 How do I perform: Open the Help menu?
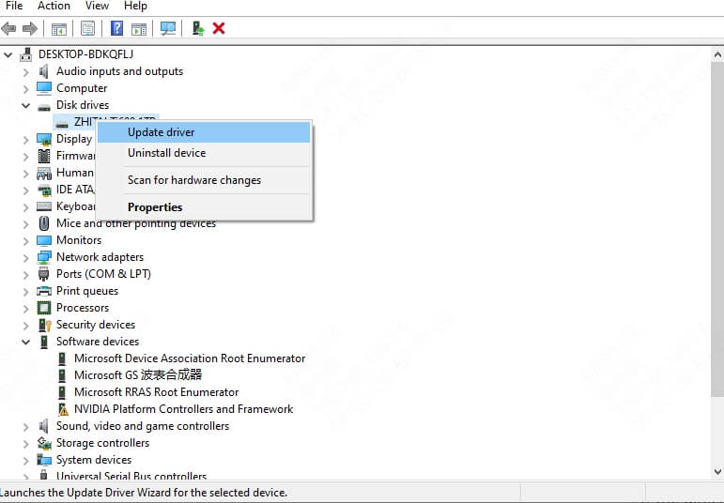pyautogui.click(x=135, y=6)
